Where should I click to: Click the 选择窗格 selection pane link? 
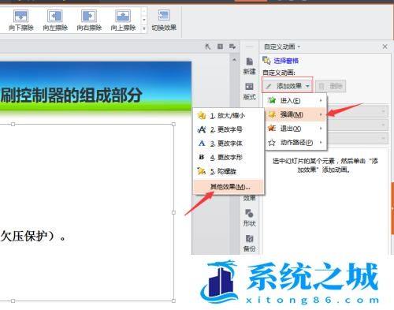(286, 61)
